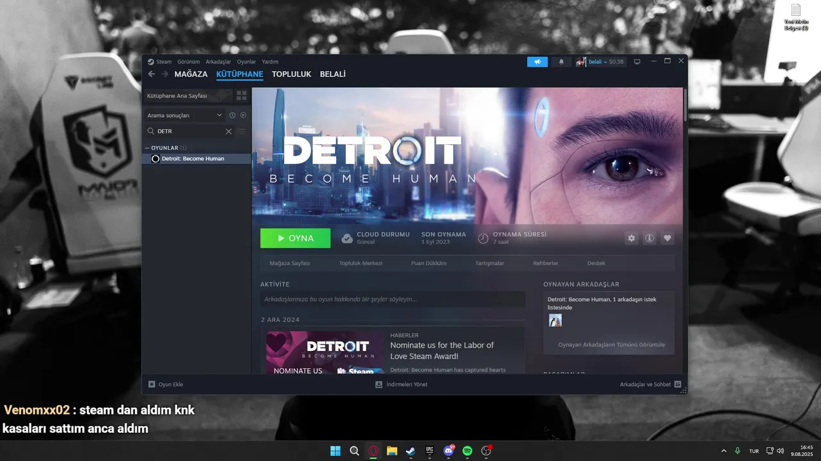The image size is (821, 461).
Task: Click the Discord taskbar icon
Action: (448, 451)
